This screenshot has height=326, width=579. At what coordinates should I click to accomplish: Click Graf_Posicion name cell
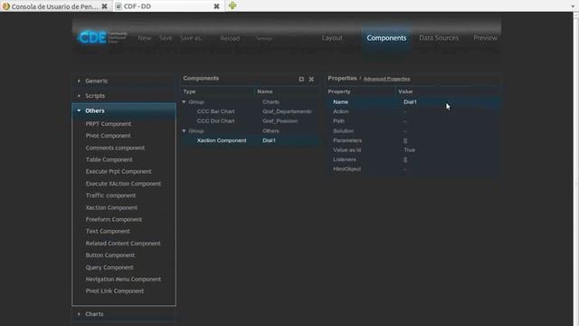(x=280, y=120)
